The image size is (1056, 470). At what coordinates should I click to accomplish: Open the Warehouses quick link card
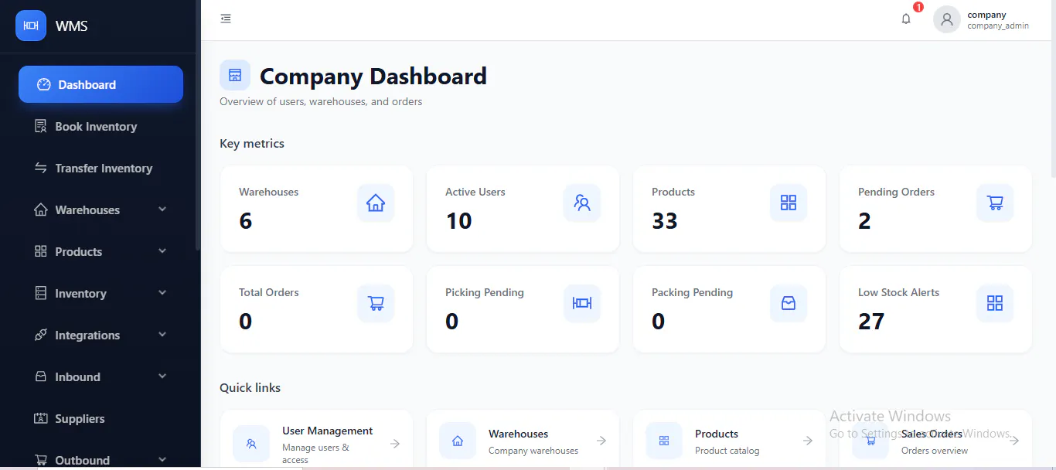523,440
